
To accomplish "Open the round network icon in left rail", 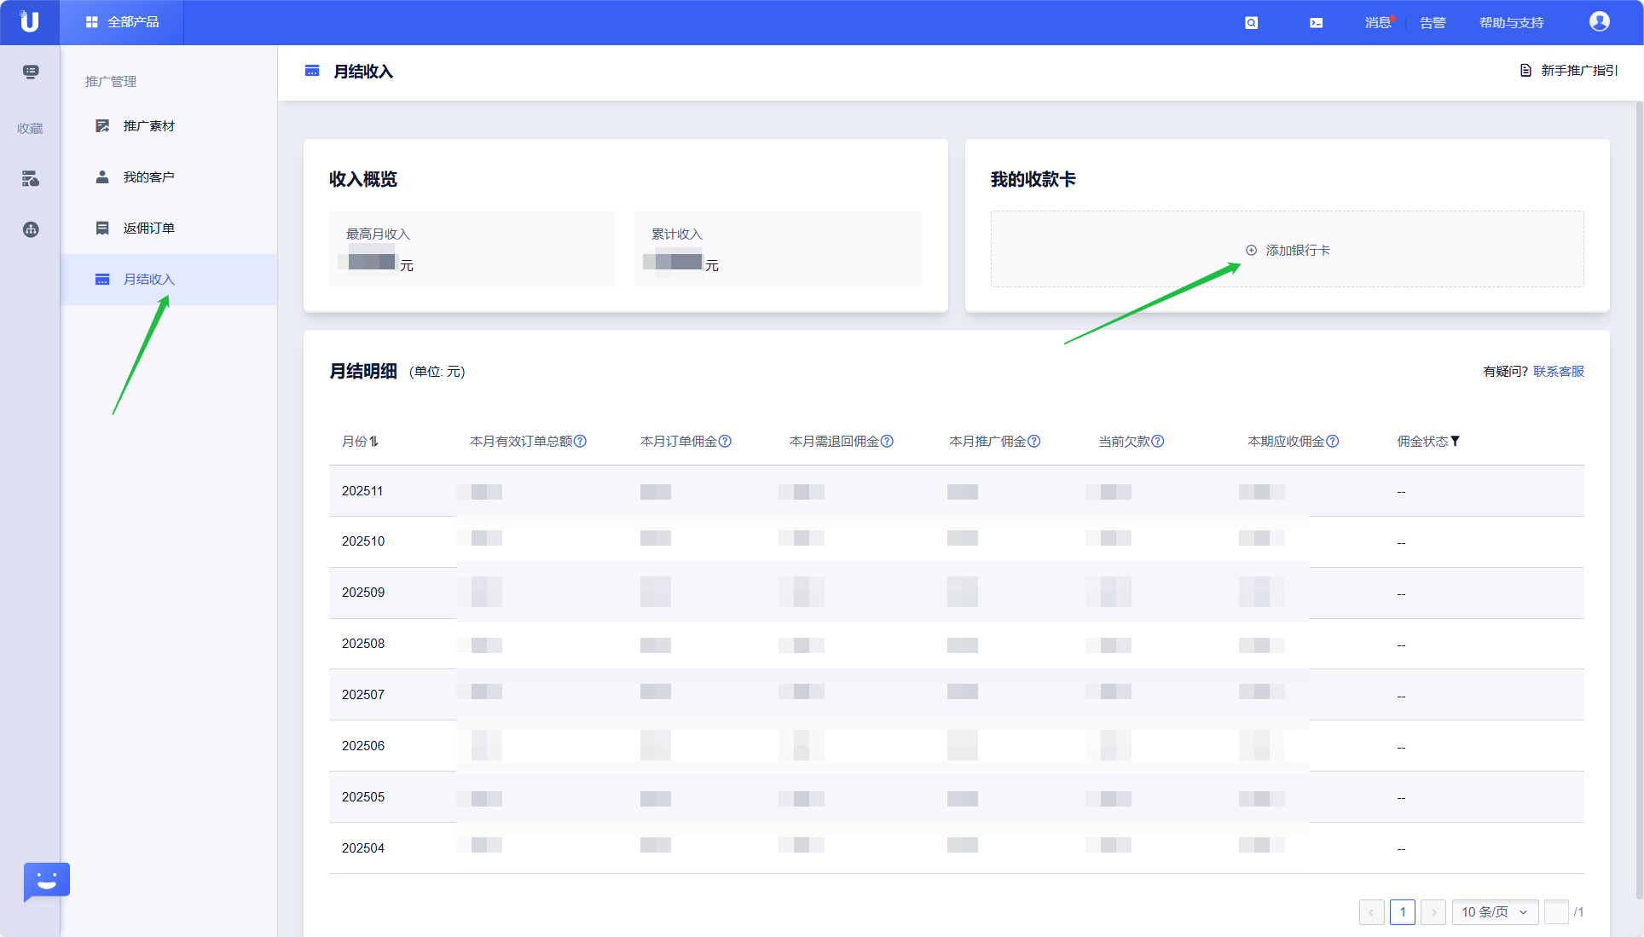I will [31, 229].
